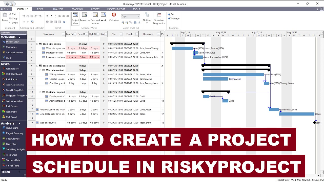Viewport: 324px width, 182px height.
Task: Open the Start column filter dropdown
Action: [121, 34]
